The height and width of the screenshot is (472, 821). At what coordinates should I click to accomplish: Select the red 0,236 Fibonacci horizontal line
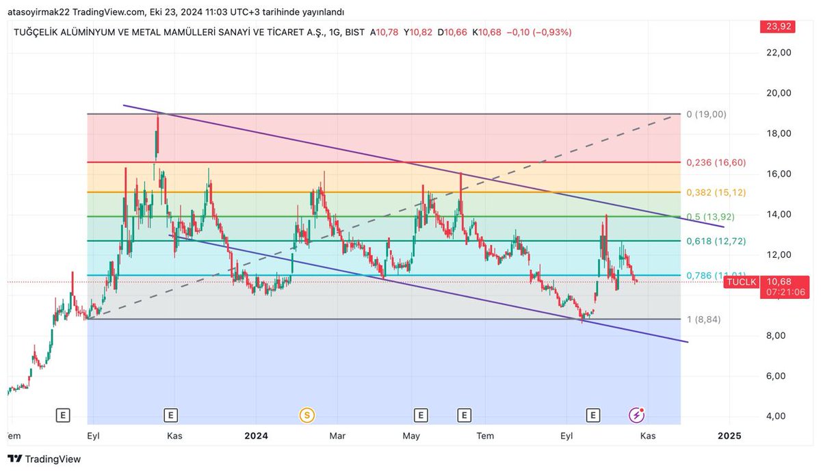pos(384,163)
